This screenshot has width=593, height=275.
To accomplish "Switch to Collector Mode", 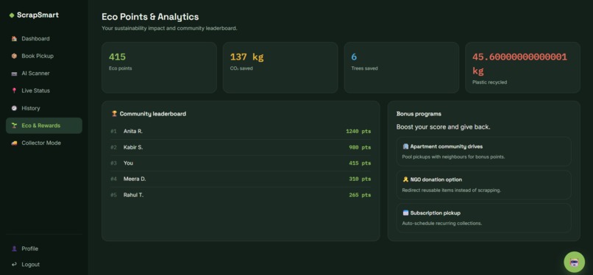I will [44, 143].
